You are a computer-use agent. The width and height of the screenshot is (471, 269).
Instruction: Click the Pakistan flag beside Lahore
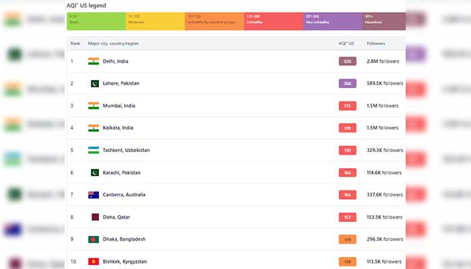click(x=94, y=83)
